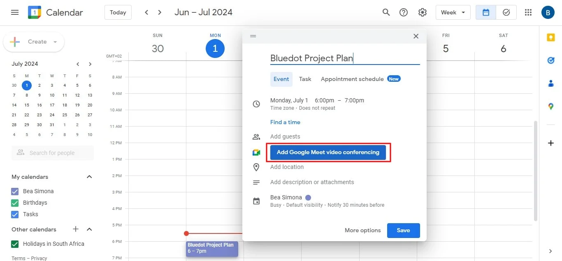Image resolution: width=562 pixels, height=261 pixels.
Task: Open Find a time link
Action: click(x=285, y=122)
